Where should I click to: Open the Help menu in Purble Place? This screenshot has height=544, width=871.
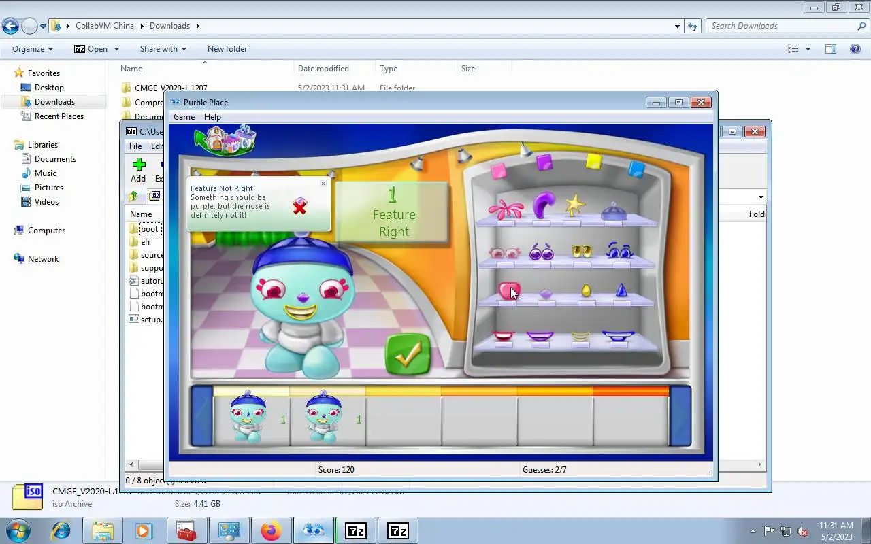click(212, 117)
